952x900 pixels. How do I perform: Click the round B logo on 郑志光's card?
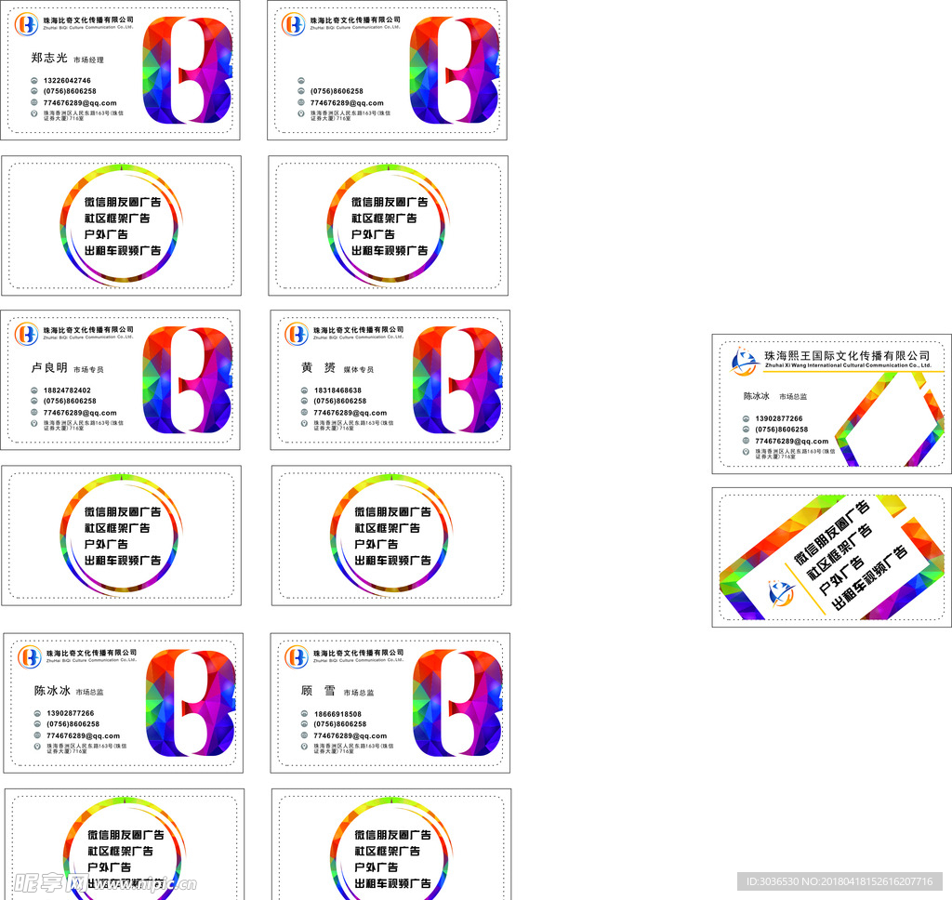point(26,24)
